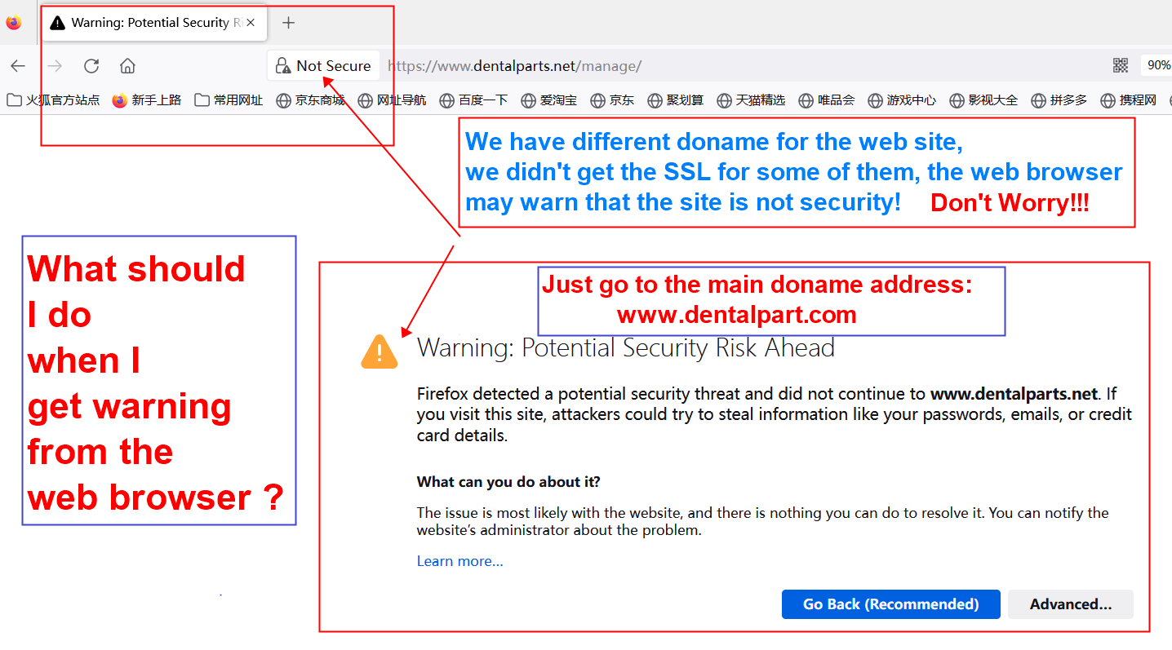The image size is (1172, 650).
Task: Click the Firefox logo icon
Action: [13, 23]
